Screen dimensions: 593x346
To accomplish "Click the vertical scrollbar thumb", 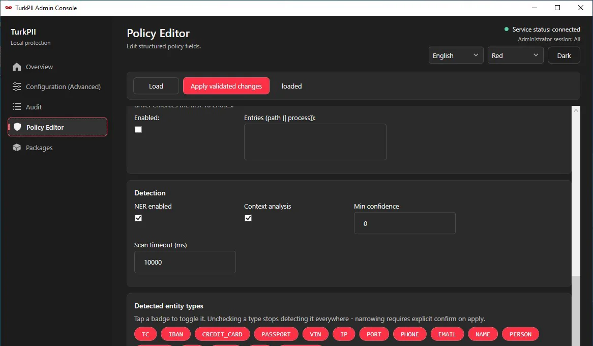I will (x=576, y=311).
